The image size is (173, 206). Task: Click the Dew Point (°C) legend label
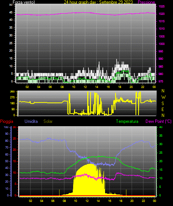click(x=159, y=121)
